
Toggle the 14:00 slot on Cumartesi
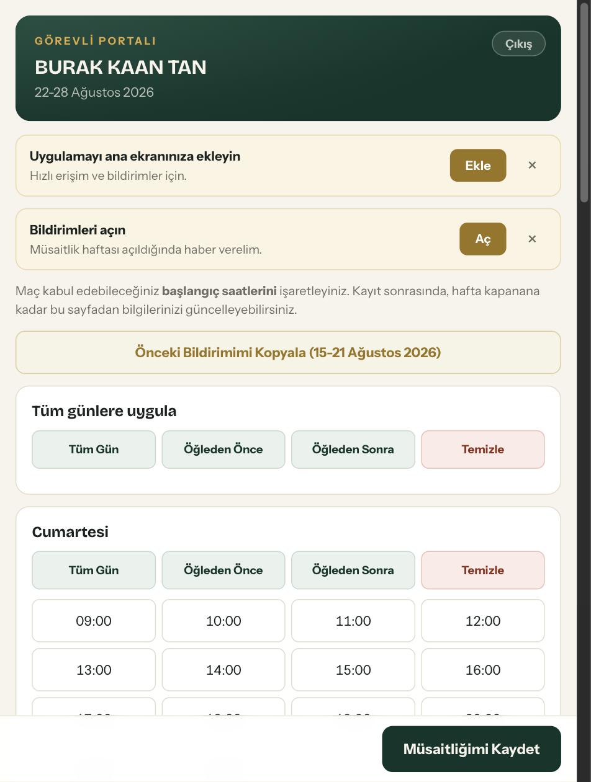pyautogui.click(x=223, y=670)
